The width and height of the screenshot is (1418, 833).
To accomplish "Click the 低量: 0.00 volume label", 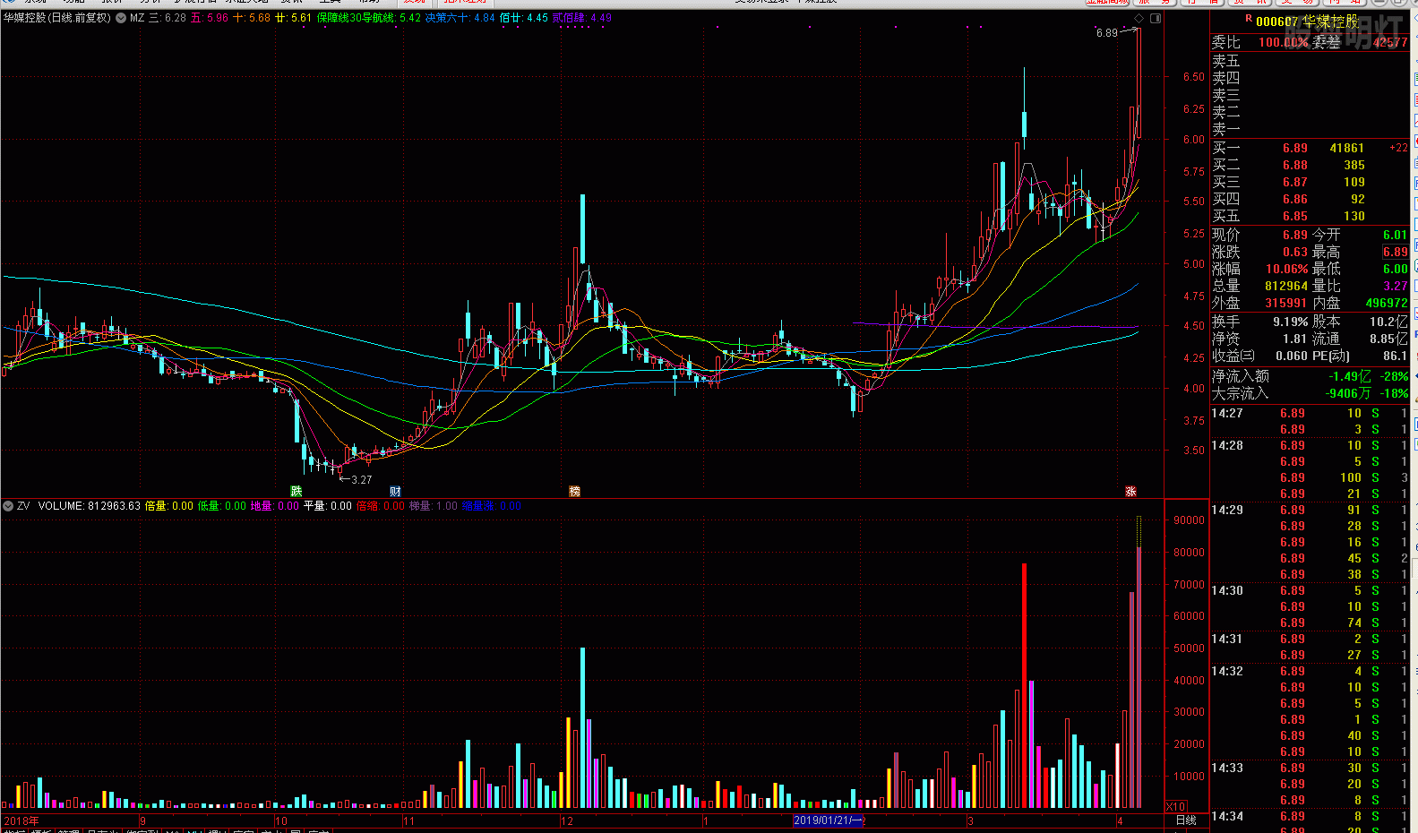I will [222, 506].
